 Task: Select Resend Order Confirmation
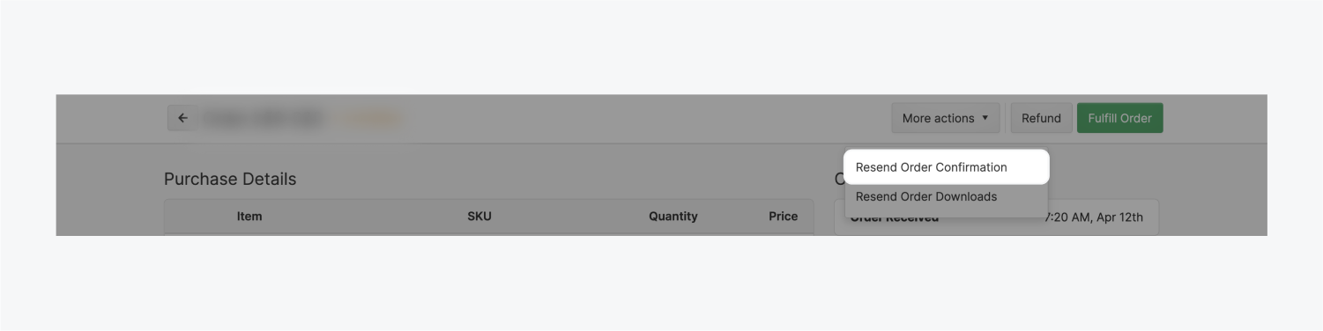tap(947, 167)
